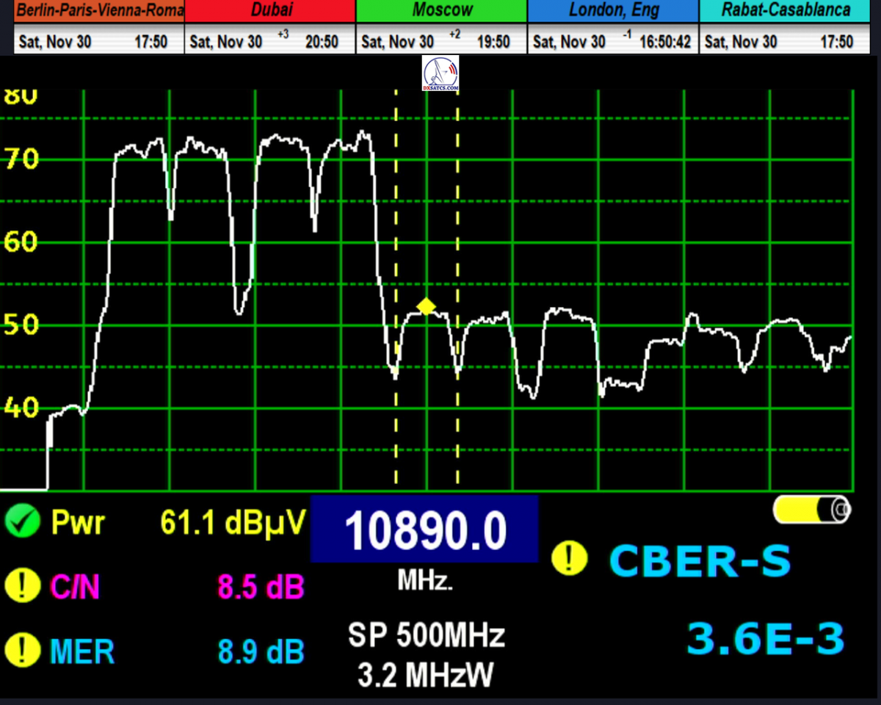This screenshot has height=705, width=881.
Task: Click the 3.6E-3 CBER-S value
Action: [x=765, y=639]
